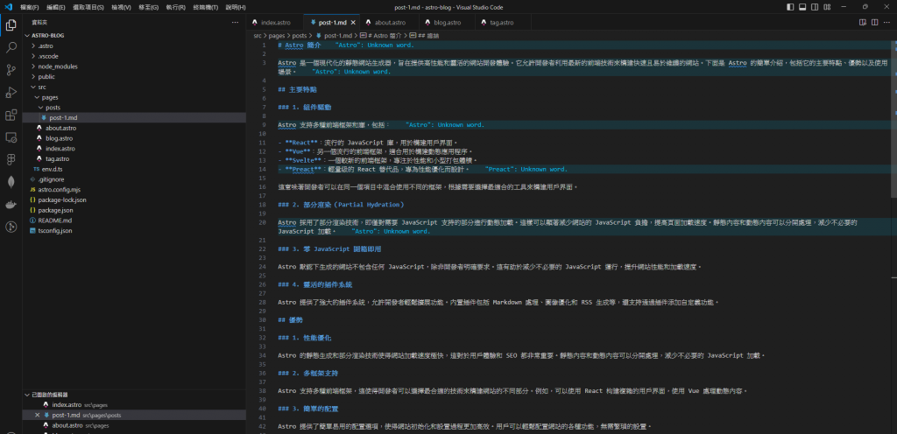Screen dimensions: 897x434
Task: Open the MongoDB leaf icon view
Action: click(11, 182)
